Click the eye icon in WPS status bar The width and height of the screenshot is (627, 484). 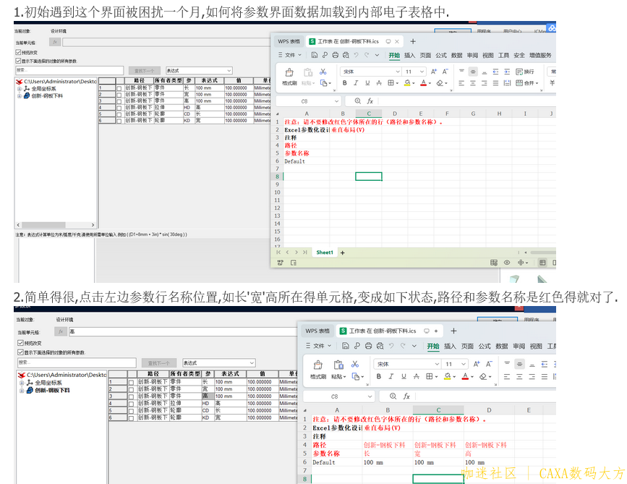click(507, 262)
